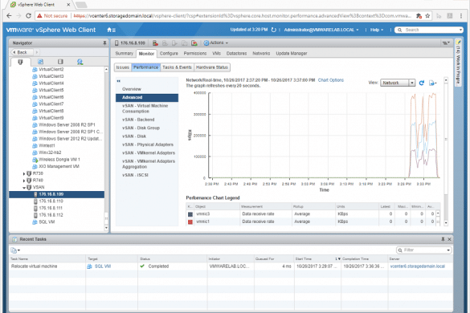
Task: Pin the Navigator panel
Action: pyautogui.click(x=104, y=43)
